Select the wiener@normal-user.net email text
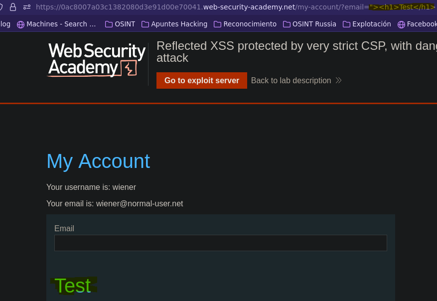This screenshot has height=301, width=437. (x=140, y=204)
